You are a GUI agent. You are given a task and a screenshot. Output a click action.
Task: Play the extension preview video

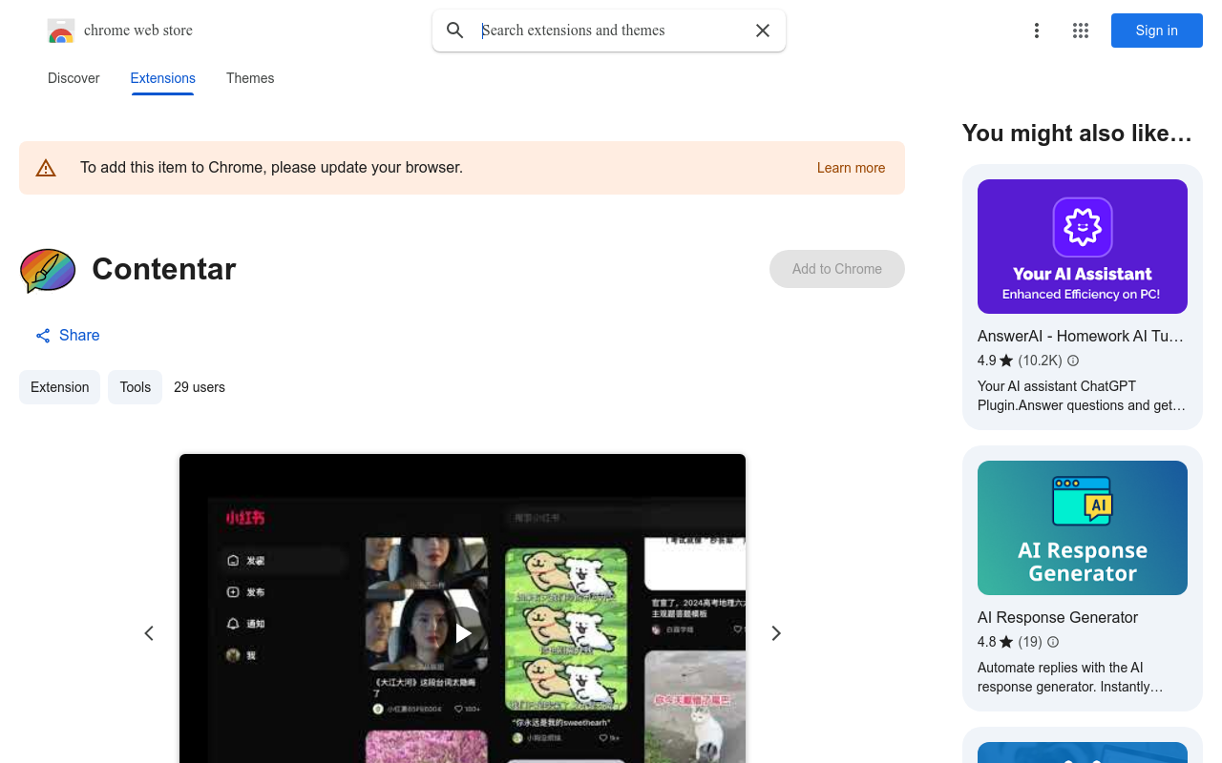[x=463, y=632]
